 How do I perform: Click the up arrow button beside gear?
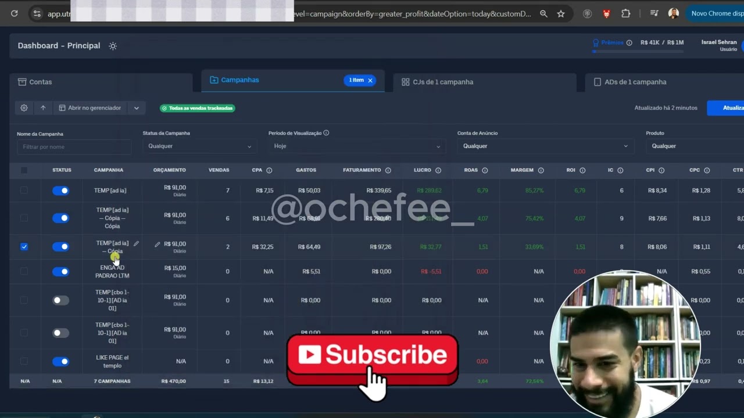(43, 108)
